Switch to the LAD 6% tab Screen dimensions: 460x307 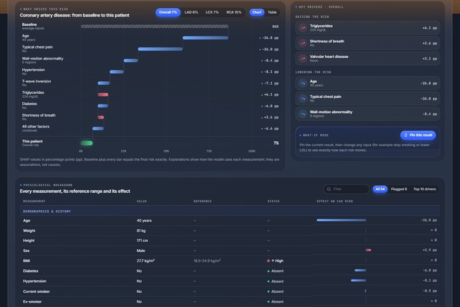click(x=191, y=13)
